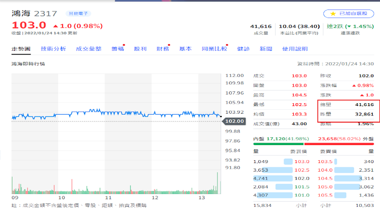Click the 最低 value 102.5
This screenshot has height=213, width=380.
(x=299, y=105)
